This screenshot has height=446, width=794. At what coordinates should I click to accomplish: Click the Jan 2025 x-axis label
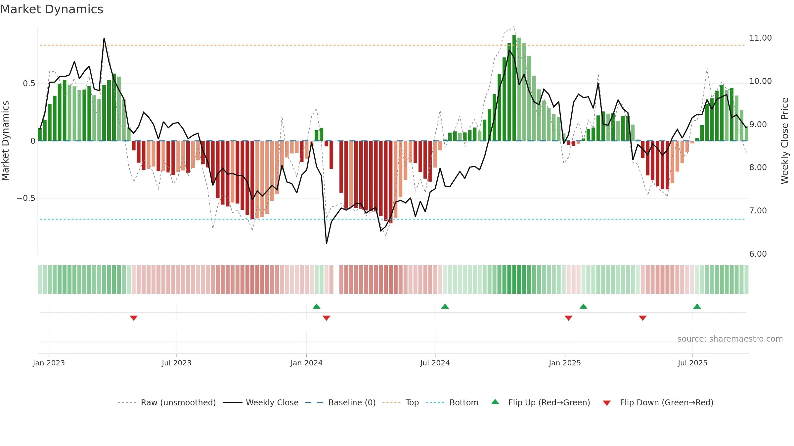(565, 363)
